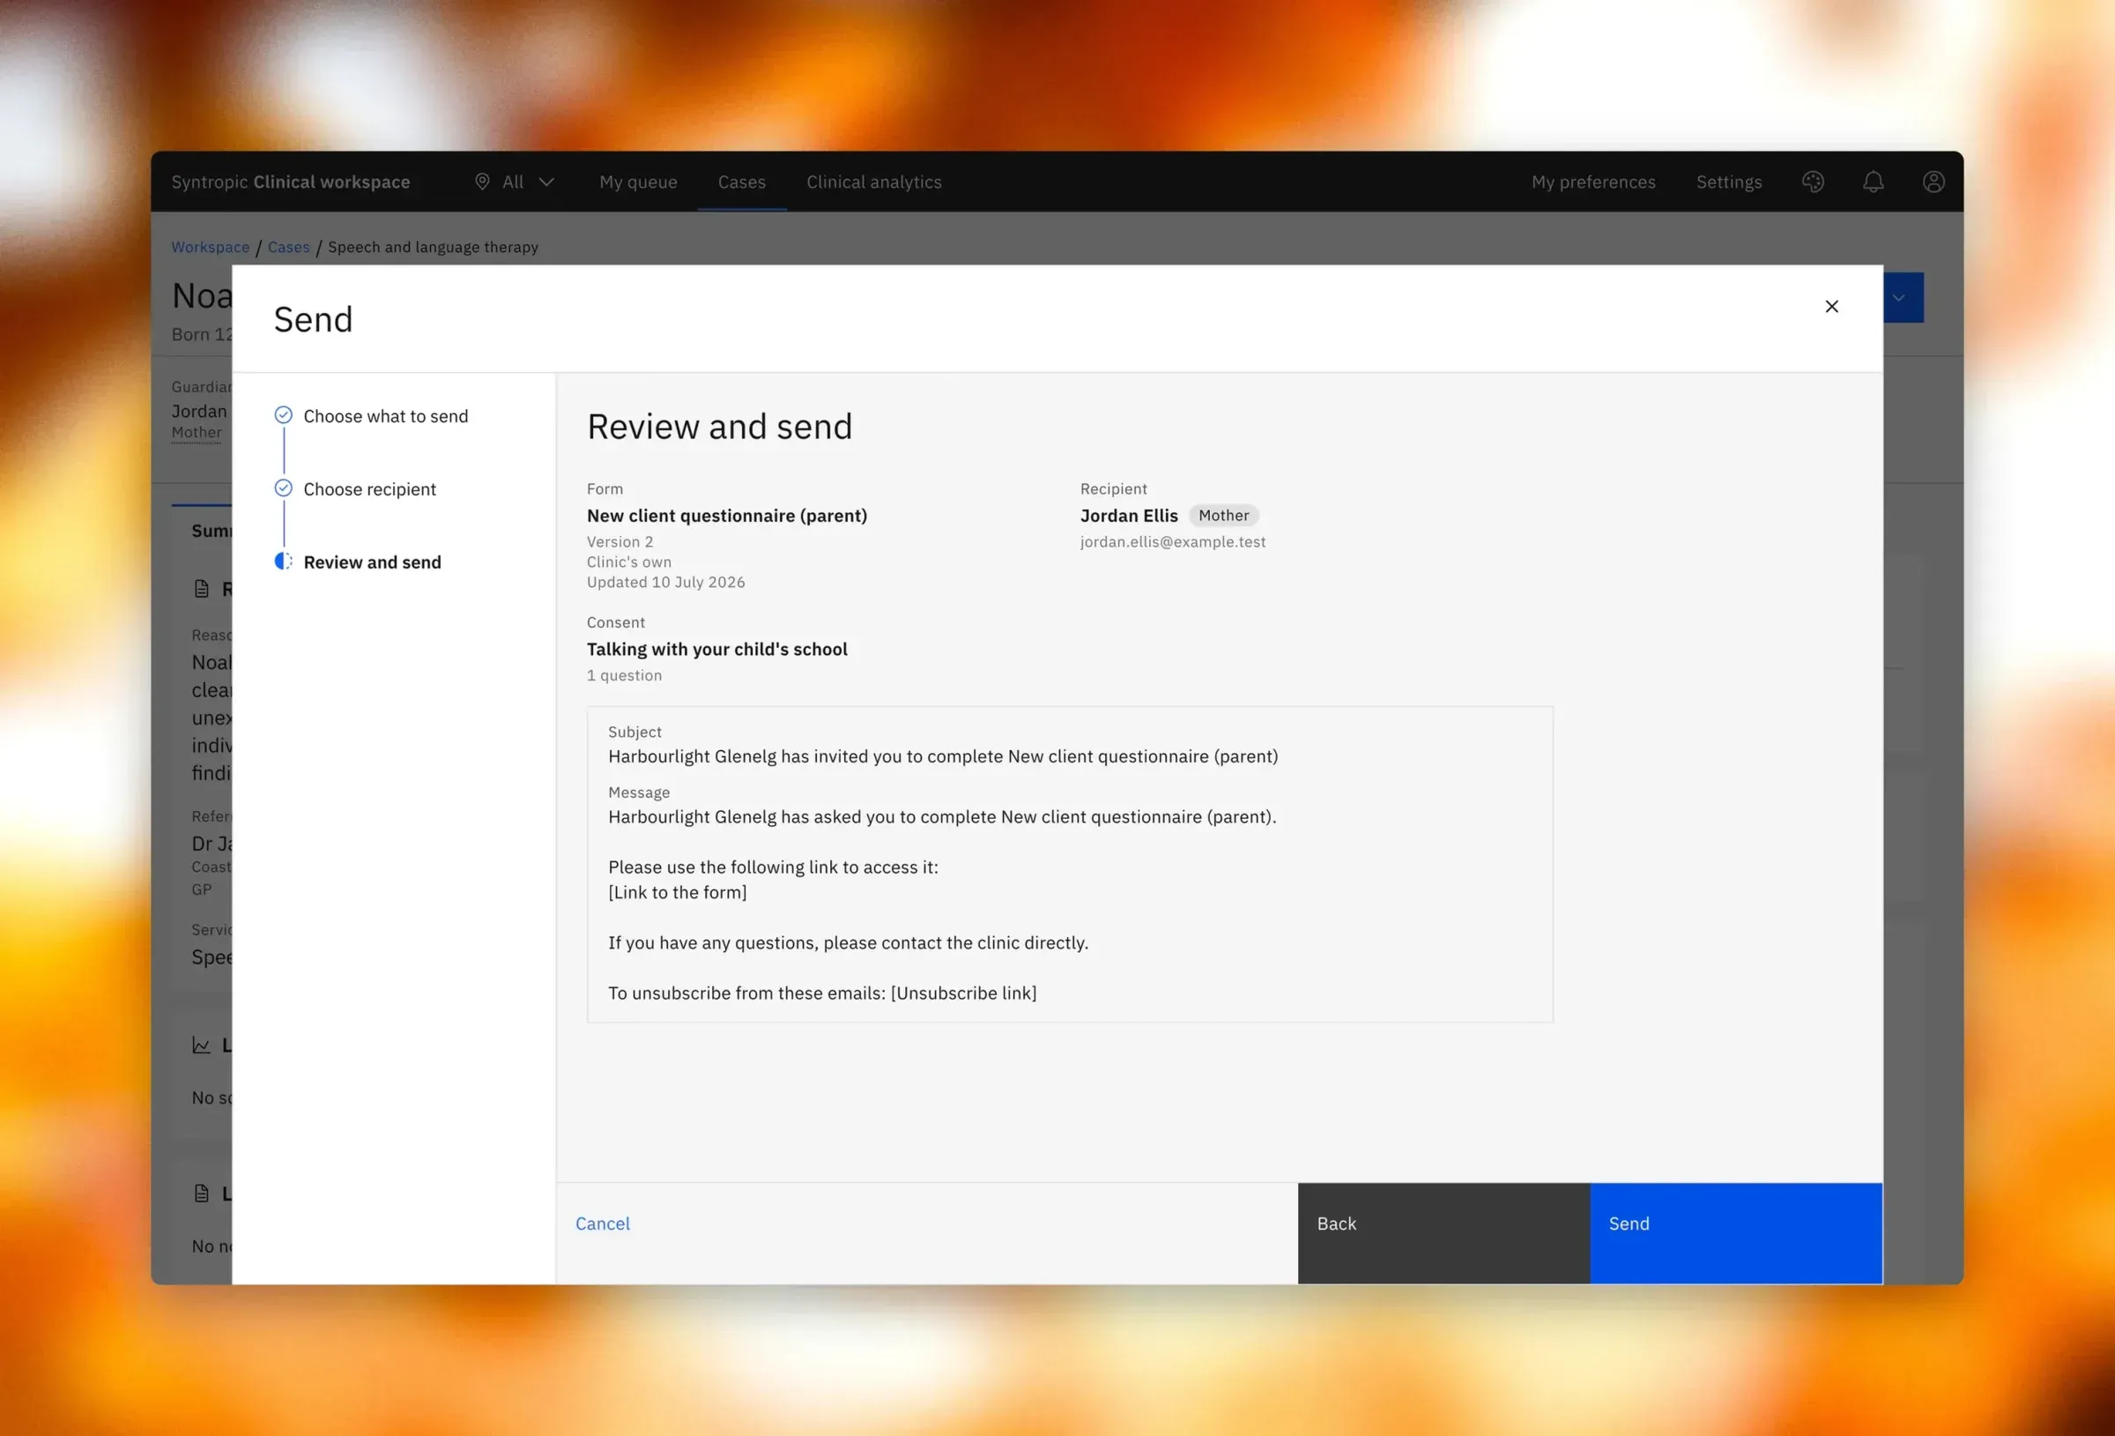Open Settings in the header

1728,182
